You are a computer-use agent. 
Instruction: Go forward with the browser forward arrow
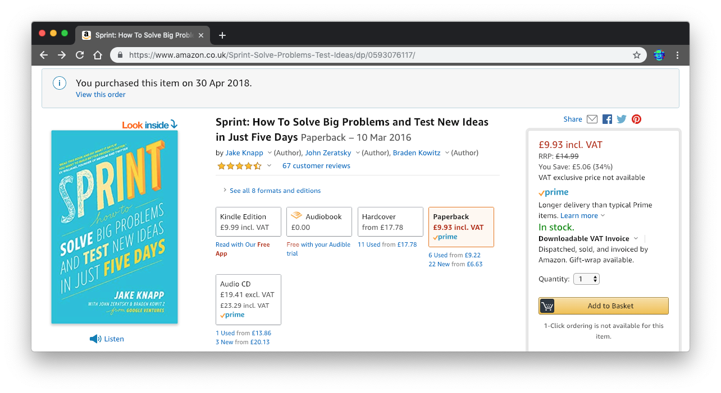(62, 55)
